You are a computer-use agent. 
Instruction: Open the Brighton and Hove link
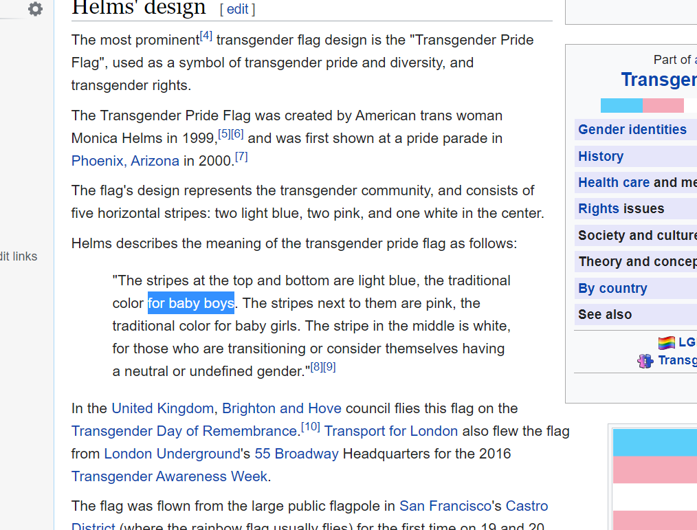tap(282, 408)
